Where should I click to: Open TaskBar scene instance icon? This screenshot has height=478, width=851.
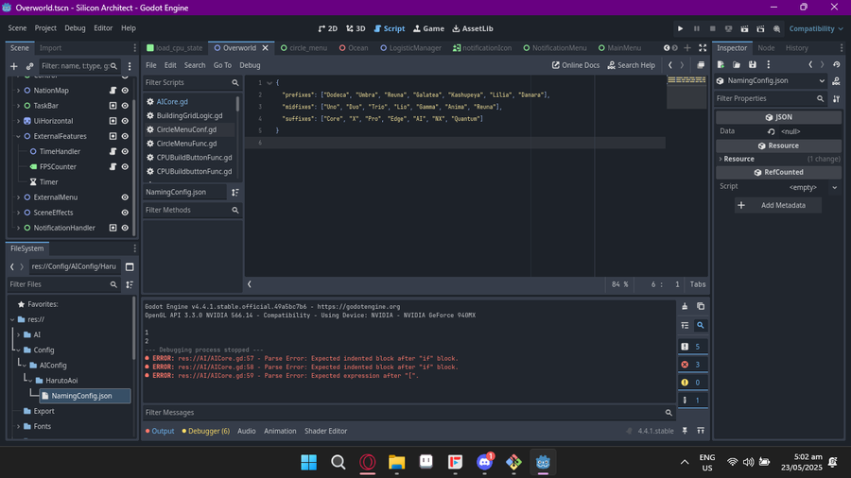(x=113, y=106)
